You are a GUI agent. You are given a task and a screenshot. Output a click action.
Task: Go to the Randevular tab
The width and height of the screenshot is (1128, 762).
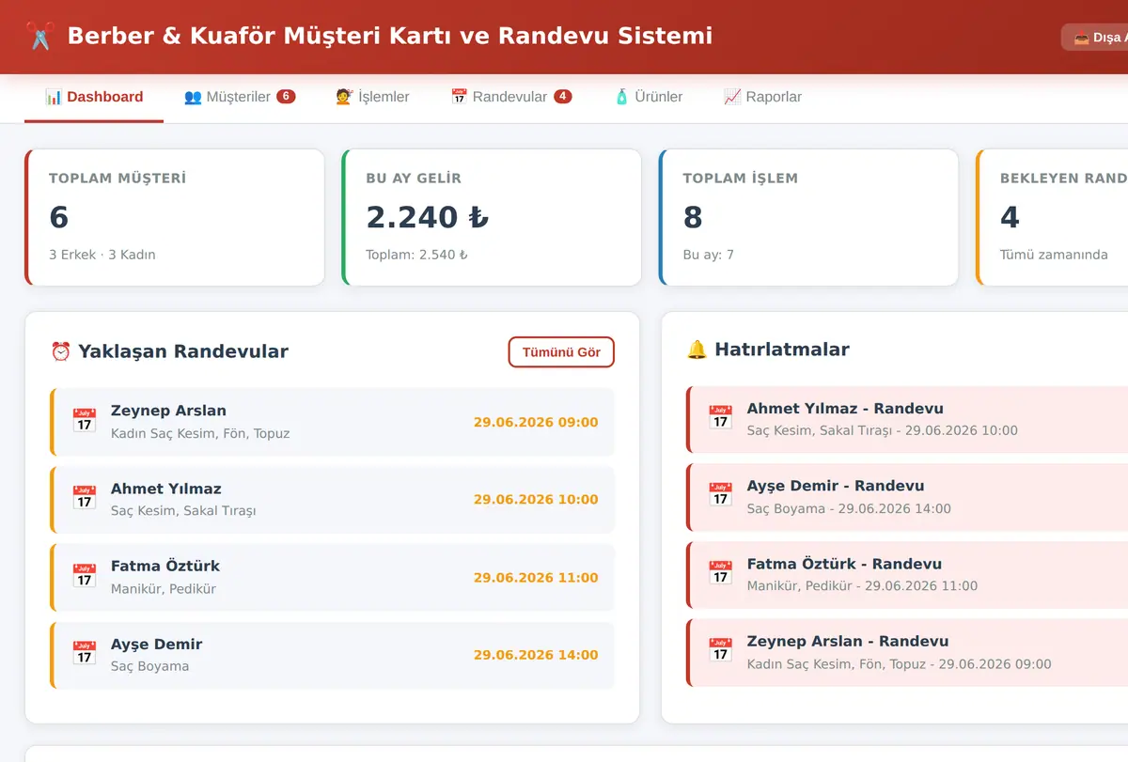[x=510, y=97]
